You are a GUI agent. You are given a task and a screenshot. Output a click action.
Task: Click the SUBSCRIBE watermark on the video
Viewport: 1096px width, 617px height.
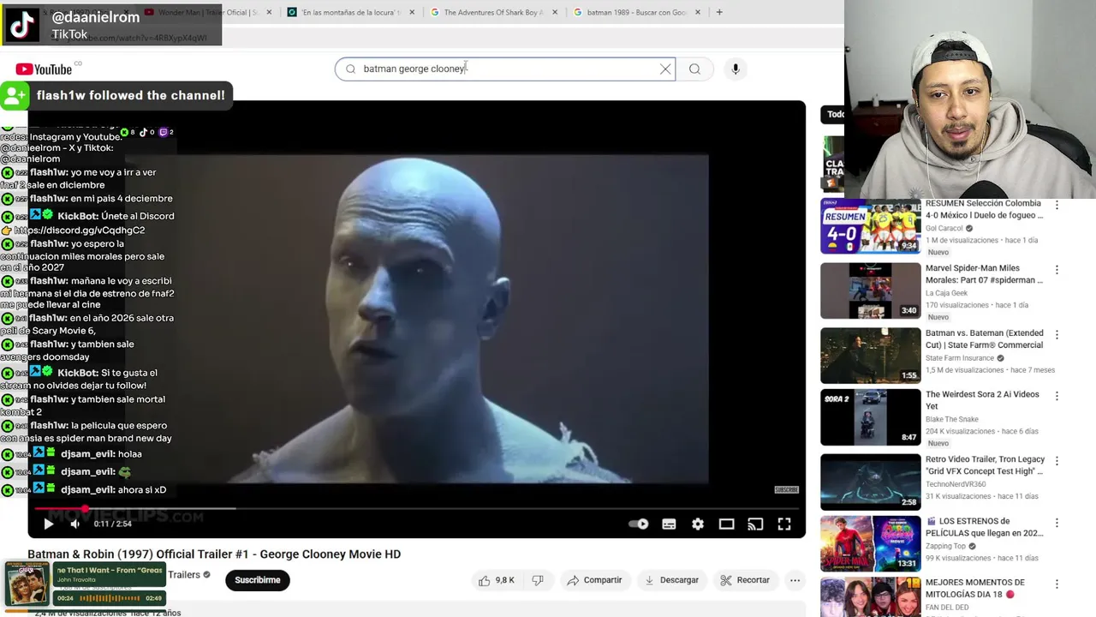pyautogui.click(x=786, y=489)
